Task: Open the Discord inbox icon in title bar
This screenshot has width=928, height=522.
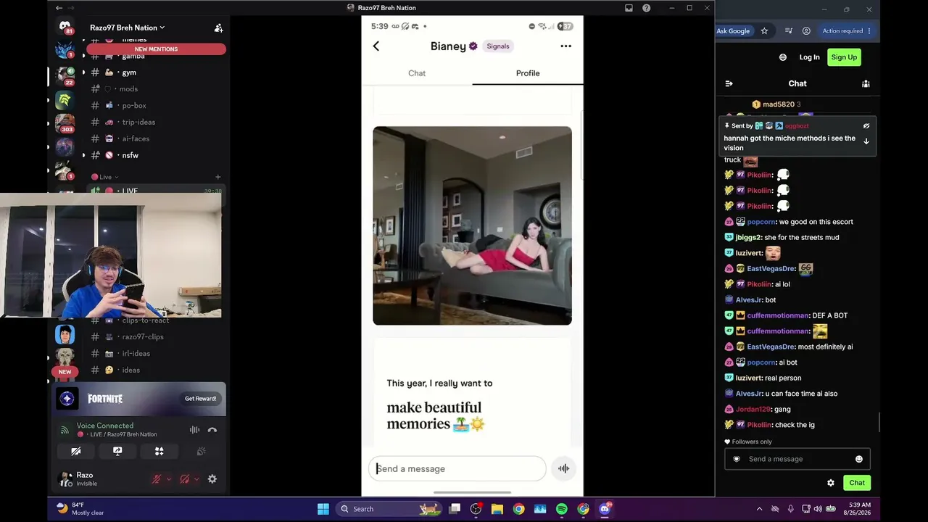Action: click(x=629, y=8)
